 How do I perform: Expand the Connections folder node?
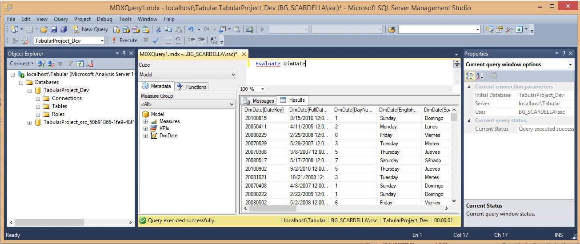point(38,98)
